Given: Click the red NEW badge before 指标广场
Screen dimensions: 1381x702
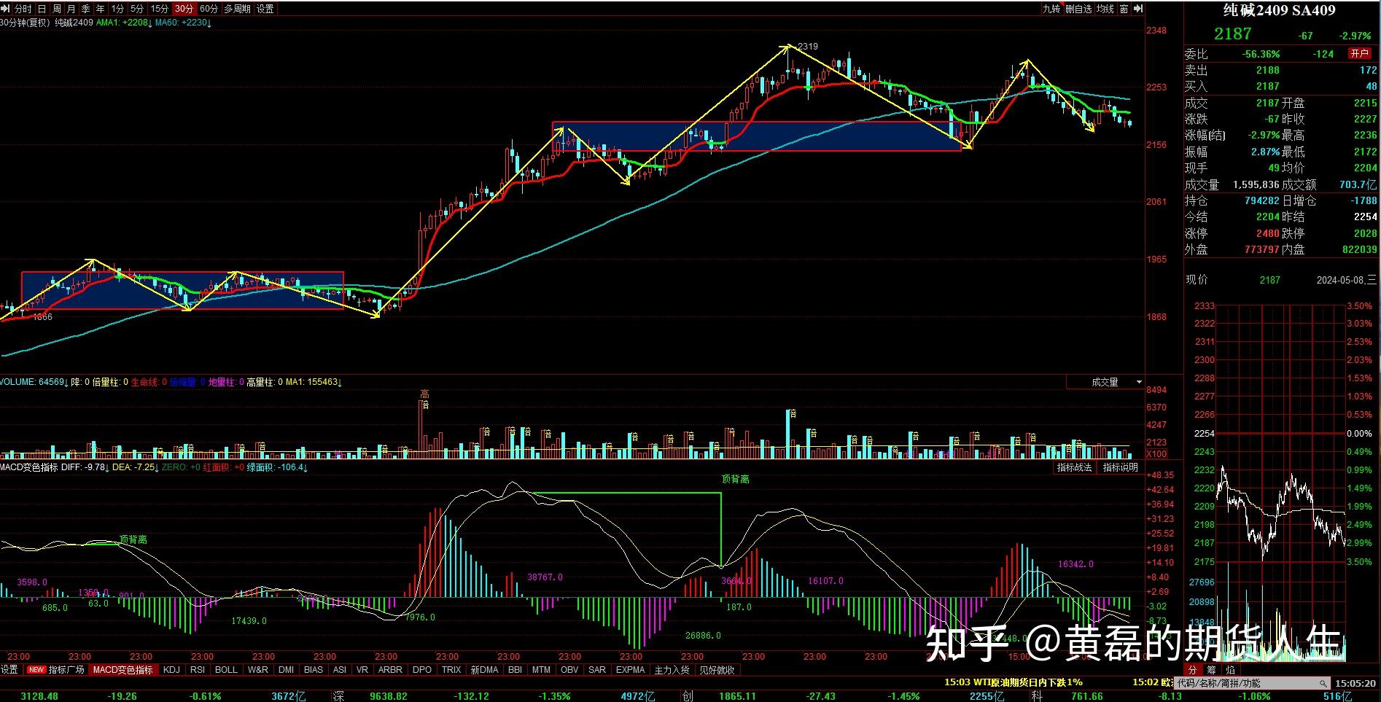Looking at the screenshot, I should (36, 670).
